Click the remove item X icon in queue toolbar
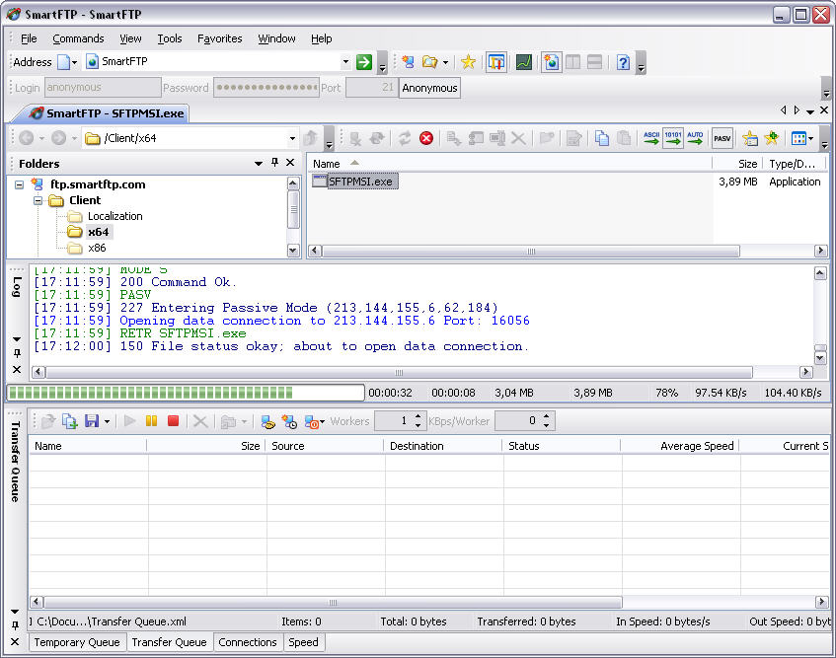 click(x=200, y=421)
